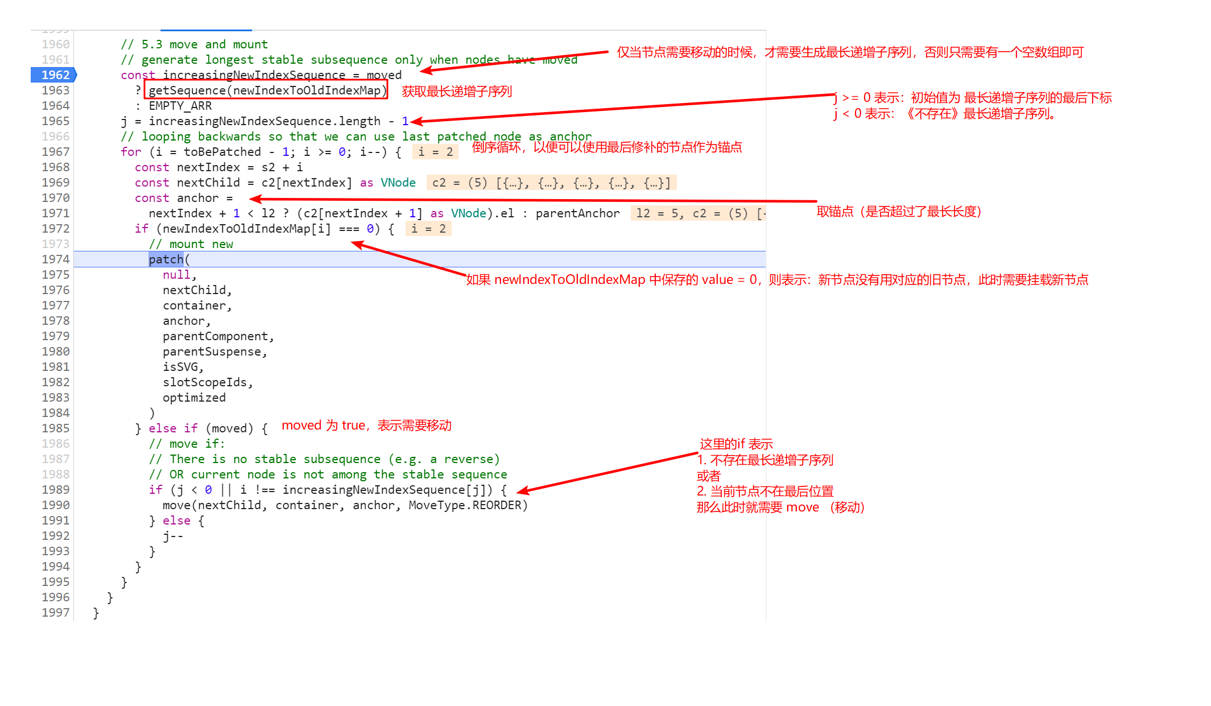Click the EMPTY_ARR identifier
The height and width of the screenshot is (706, 1211).
(x=180, y=106)
